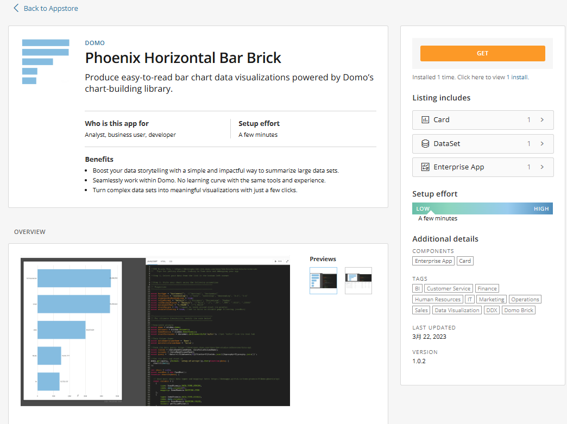
Task: Click the 'Previews' label
Action: point(323,259)
